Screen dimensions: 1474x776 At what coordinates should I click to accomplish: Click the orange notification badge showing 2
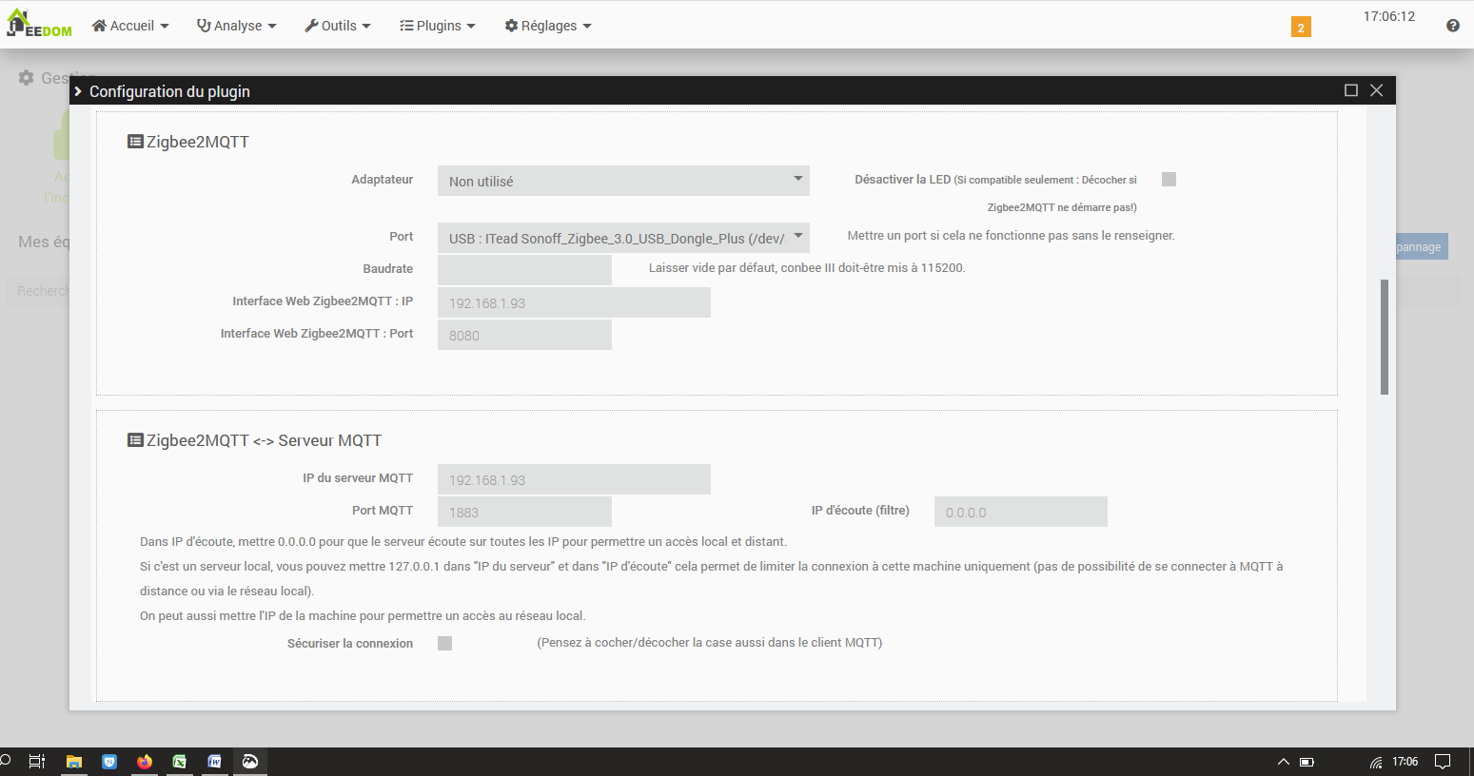pos(1301,27)
